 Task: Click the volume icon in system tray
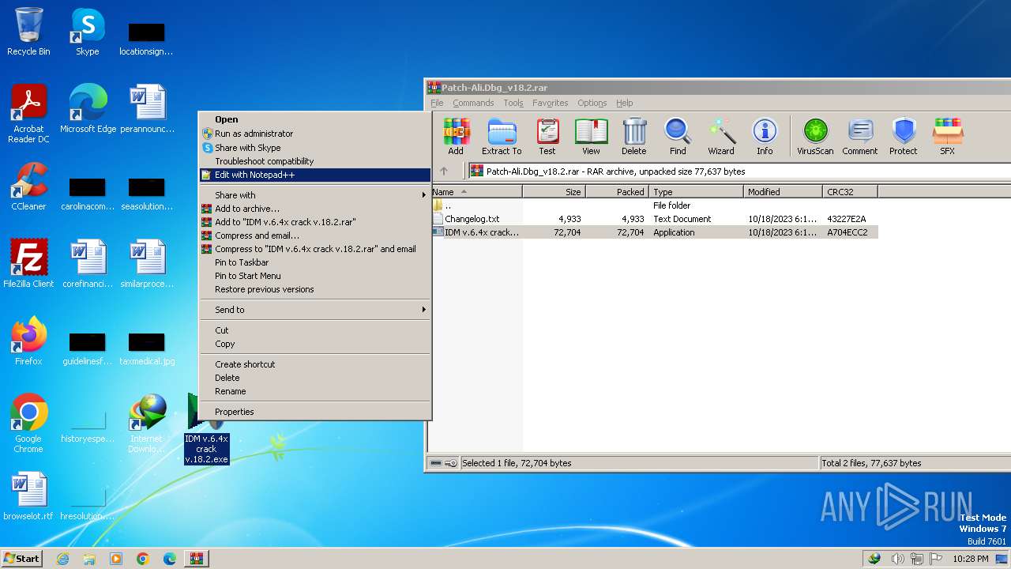click(897, 559)
